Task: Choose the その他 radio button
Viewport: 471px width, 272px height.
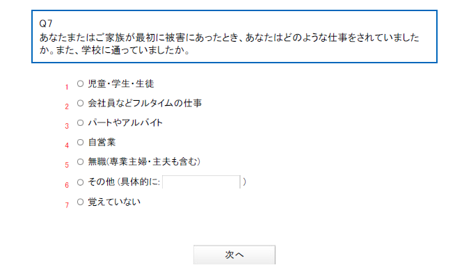Action: (80, 182)
